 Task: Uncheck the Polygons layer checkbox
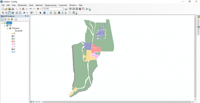pyautogui.click(x=10, y=28)
